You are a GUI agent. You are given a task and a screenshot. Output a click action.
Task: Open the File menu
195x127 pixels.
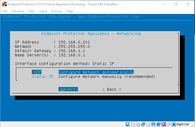[x=5, y=11]
